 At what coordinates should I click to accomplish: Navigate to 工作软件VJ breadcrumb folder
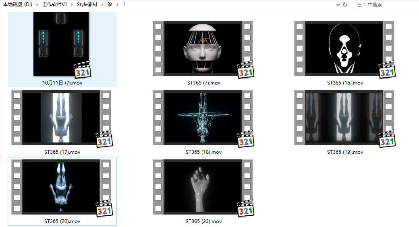[54, 4]
